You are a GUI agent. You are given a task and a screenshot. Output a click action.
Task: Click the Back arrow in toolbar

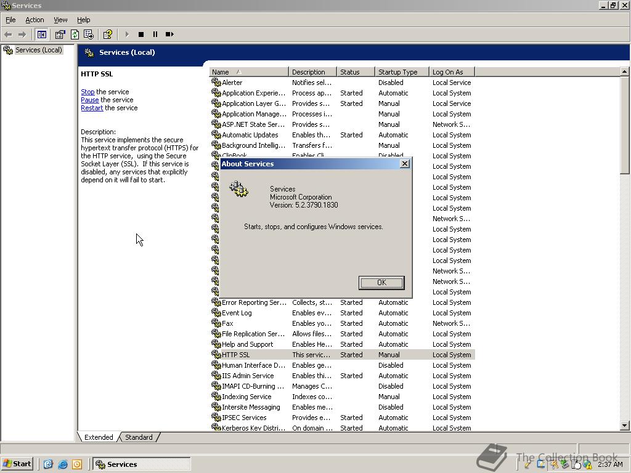tap(8, 34)
